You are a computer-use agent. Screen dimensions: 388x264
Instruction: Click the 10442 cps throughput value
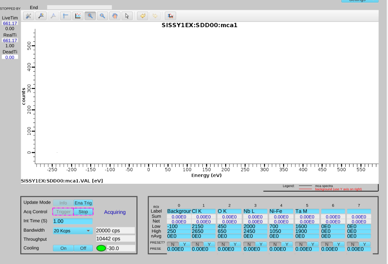coord(116,239)
